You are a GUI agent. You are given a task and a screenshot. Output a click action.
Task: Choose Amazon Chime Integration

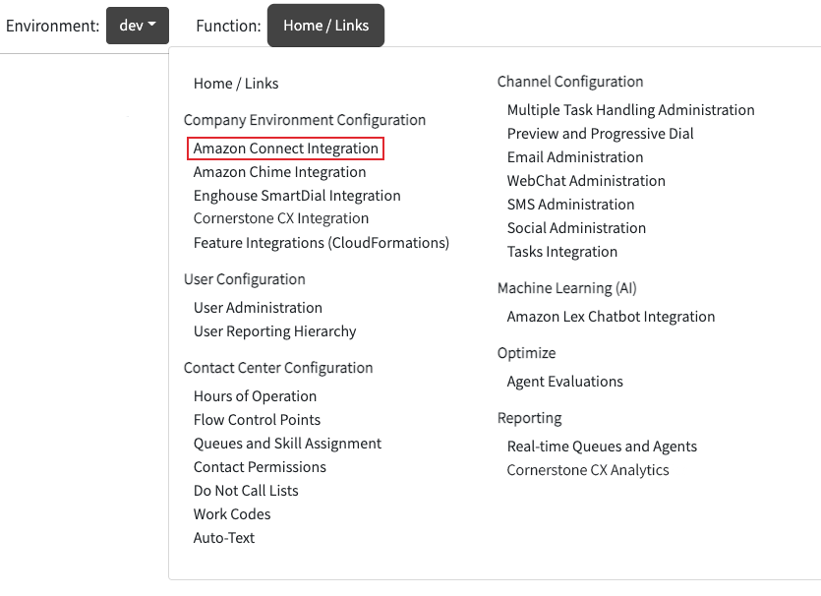tap(279, 172)
